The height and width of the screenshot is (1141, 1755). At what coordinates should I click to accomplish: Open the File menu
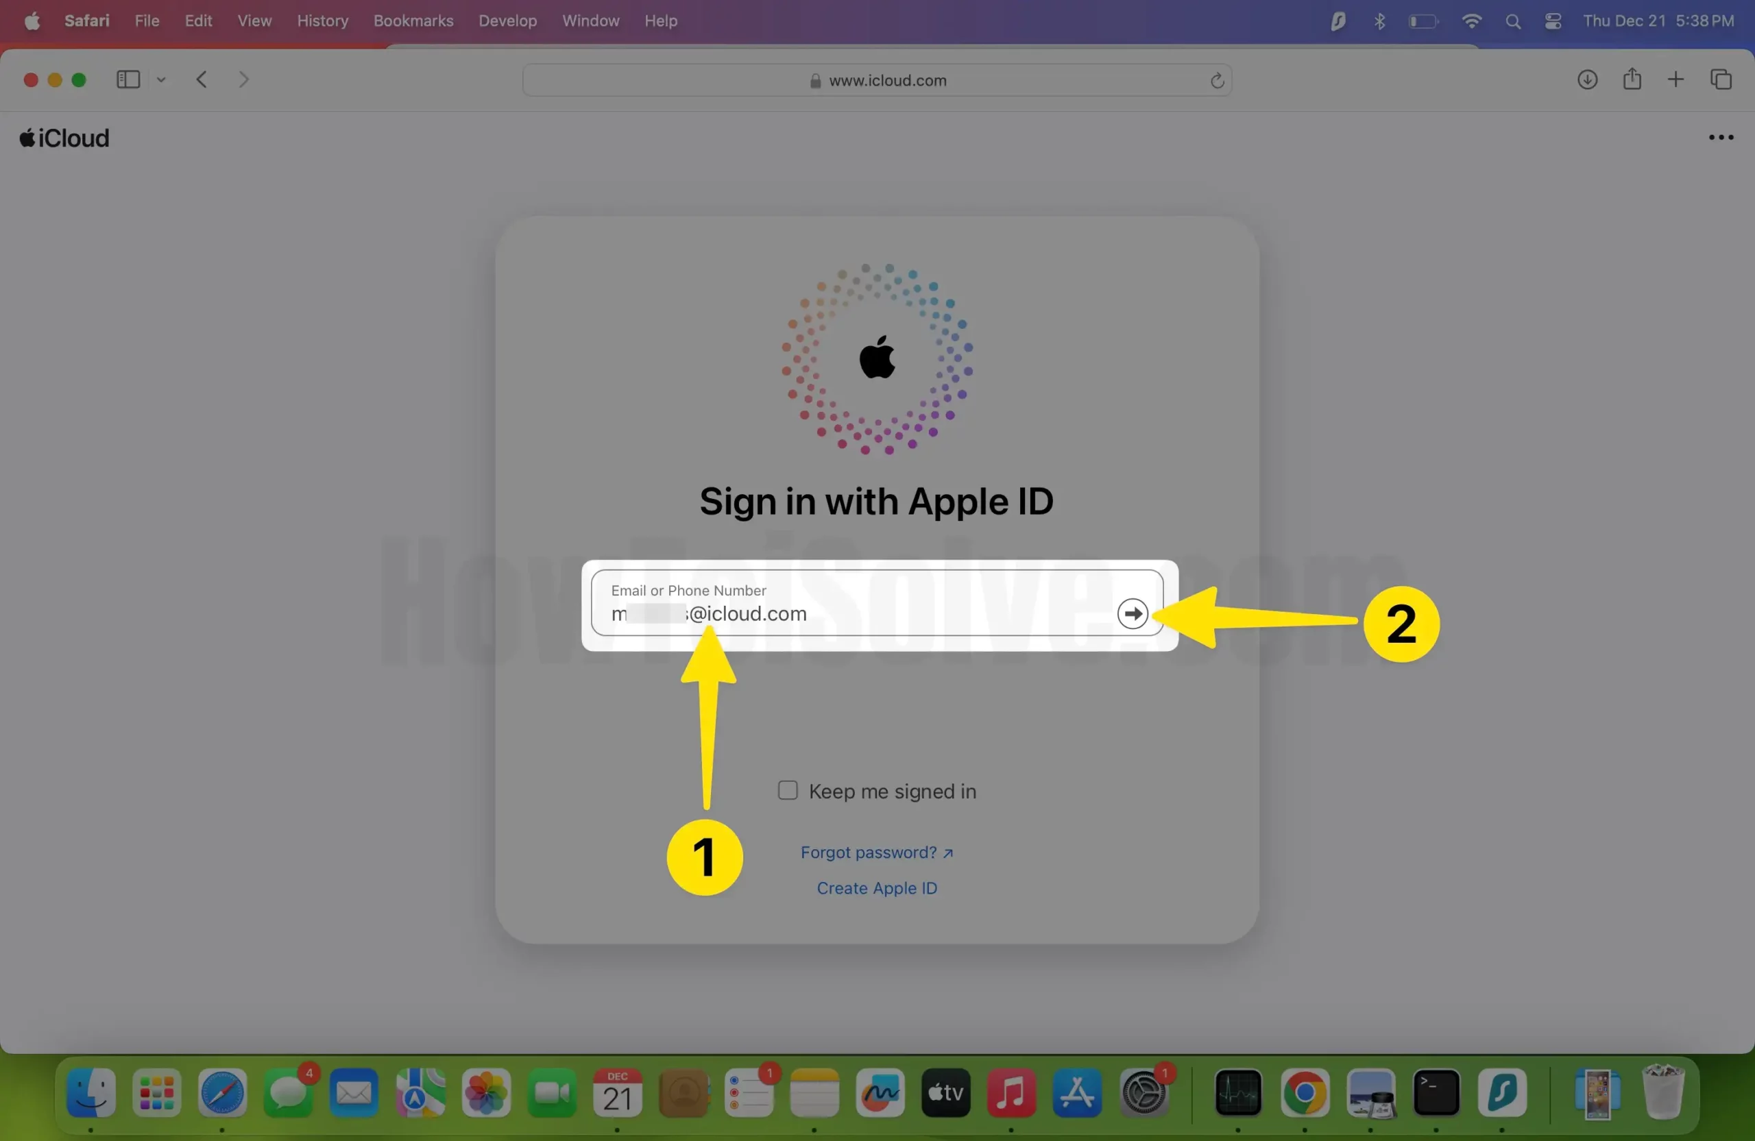(x=147, y=21)
